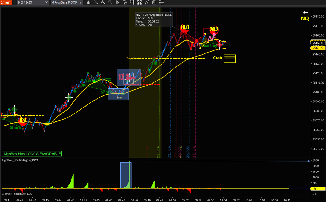Click the Y value 265 info line
The height and width of the screenshot is (202, 326).
144,24
